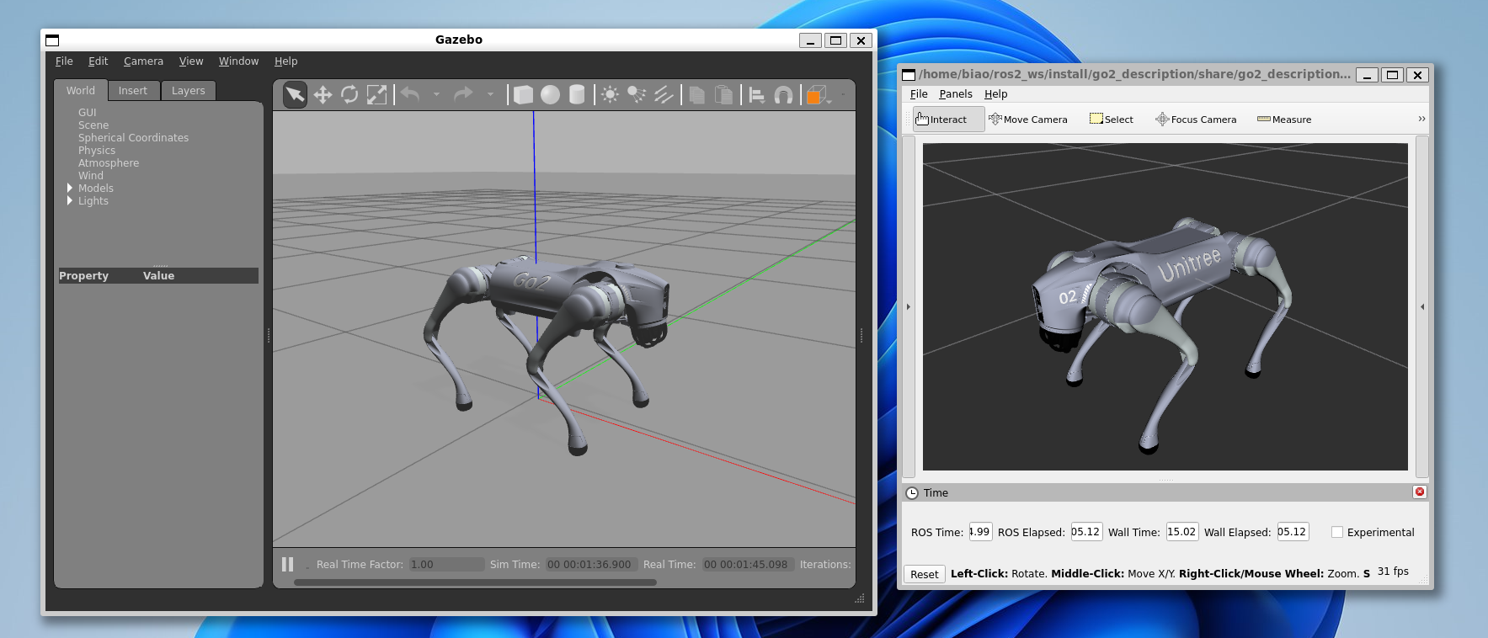Open Gazebo's View menu
Screen dimensions: 1488x638
point(191,61)
